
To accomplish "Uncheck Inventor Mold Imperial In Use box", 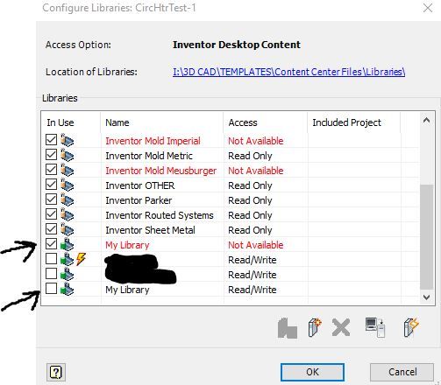I will (x=51, y=139).
